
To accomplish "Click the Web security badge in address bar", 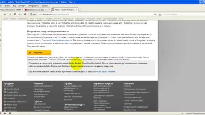I will point(33,14).
